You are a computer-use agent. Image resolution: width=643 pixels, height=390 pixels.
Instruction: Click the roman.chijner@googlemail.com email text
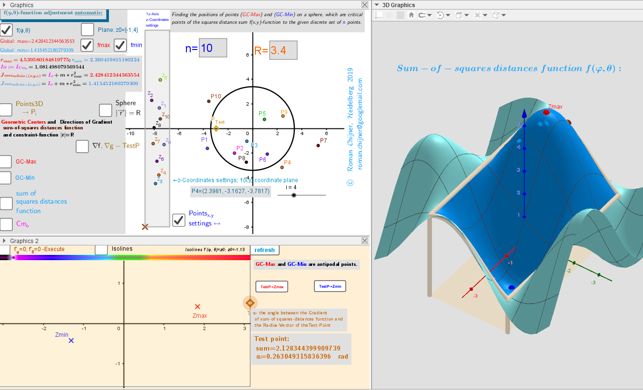360,125
